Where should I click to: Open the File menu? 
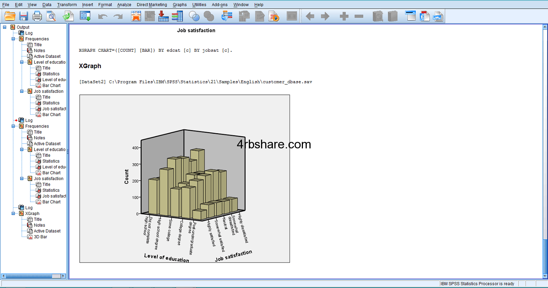[x=6, y=5]
